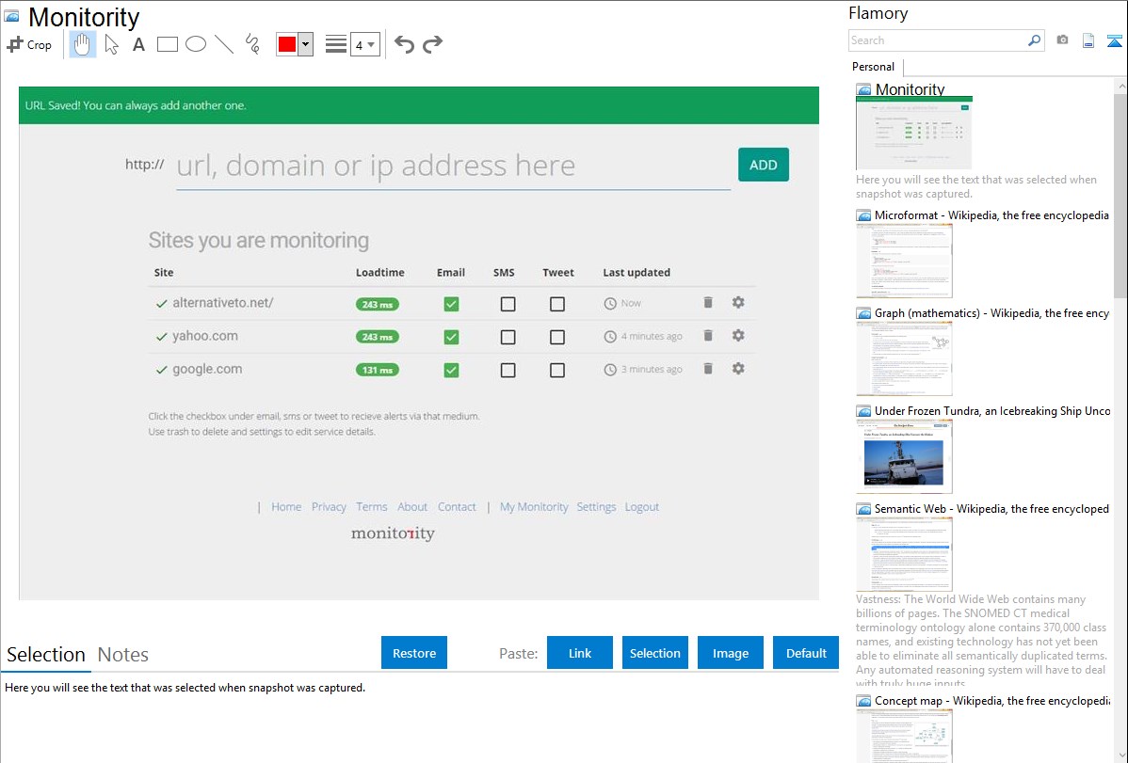Open the Monitority snapshot thumbnail
Image resolution: width=1128 pixels, height=763 pixels.
coord(913,134)
